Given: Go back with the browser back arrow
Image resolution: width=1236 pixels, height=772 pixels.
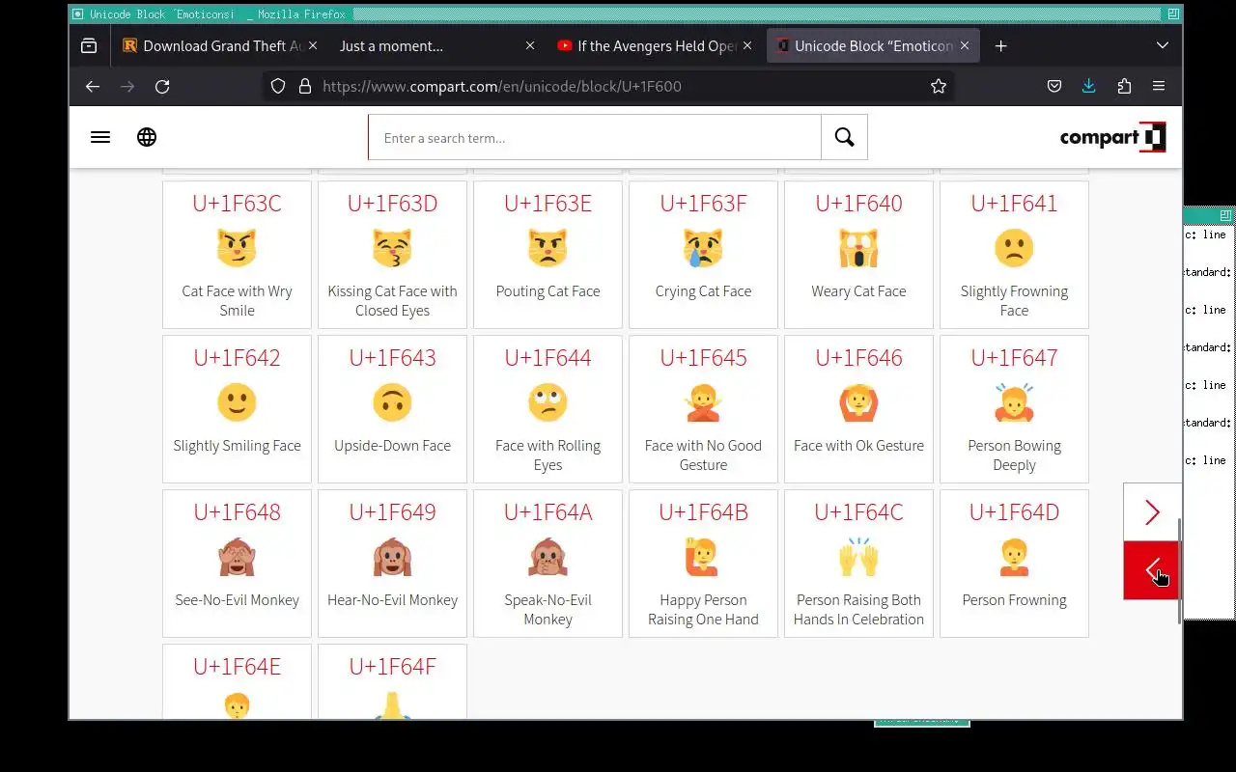Looking at the screenshot, I should (x=93, y=86).
